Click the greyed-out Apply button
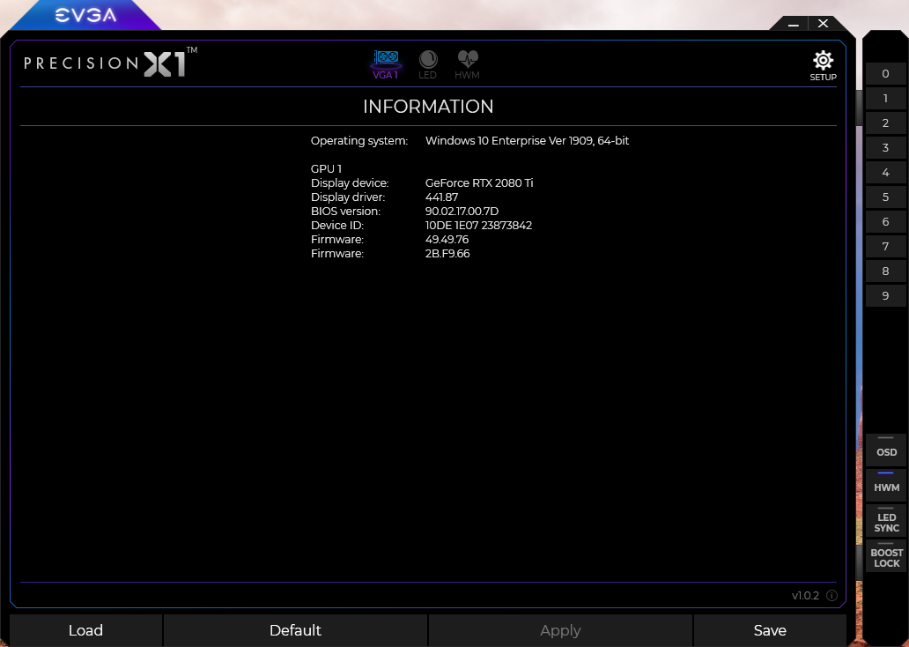 [x=560, y=630]
